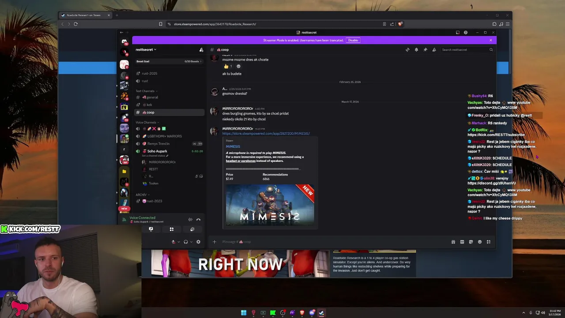
Task: Open the resttsecret server menu
Action: [146, 49]
